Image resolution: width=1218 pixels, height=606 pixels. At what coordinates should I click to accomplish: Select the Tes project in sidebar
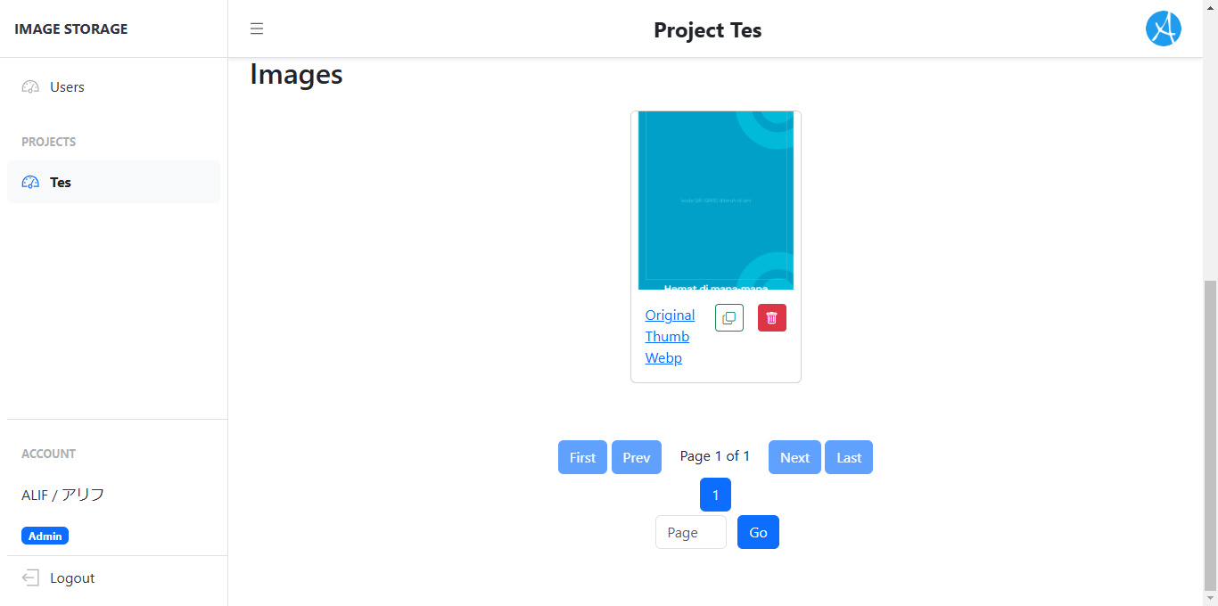pyautogui.click(x=61, y=183)
